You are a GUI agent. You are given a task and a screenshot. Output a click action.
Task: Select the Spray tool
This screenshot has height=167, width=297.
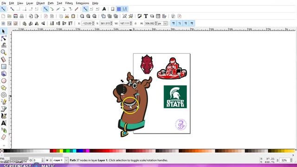tap(4, 130)
